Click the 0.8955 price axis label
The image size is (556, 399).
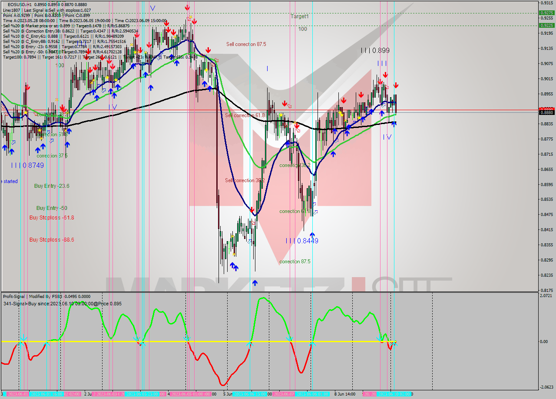(546, 94)
